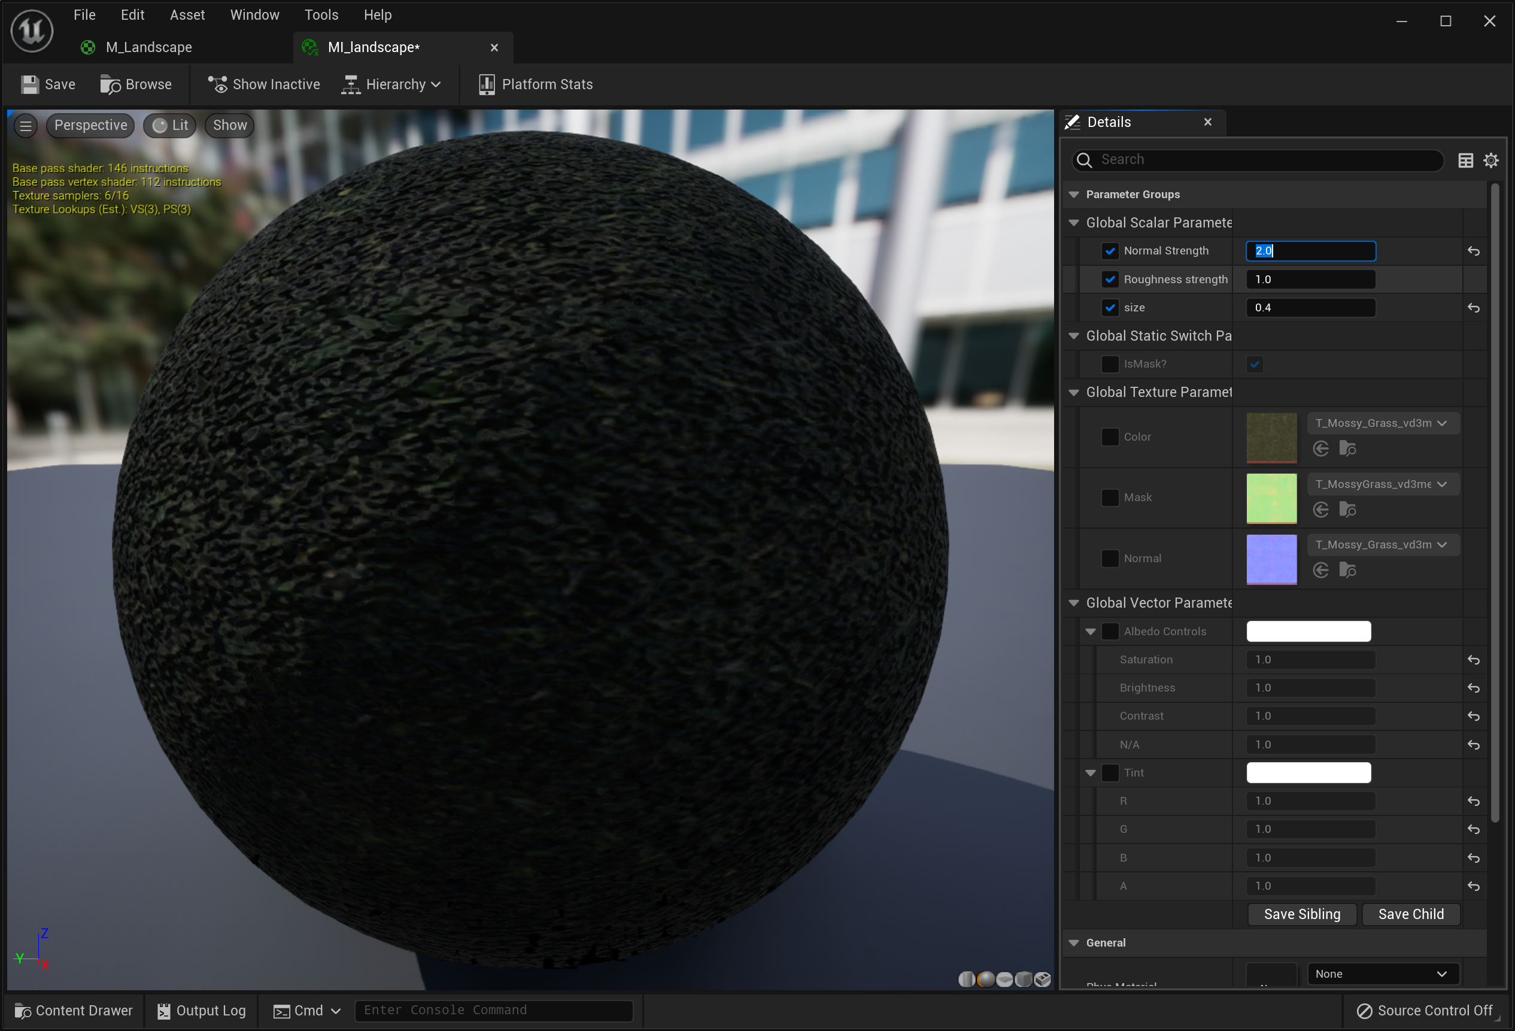Image resolution: width=1515 pixels, height=1031 pixels.
Task: Switch to the M_Landscape tab
Action: (x=148, y=47)
